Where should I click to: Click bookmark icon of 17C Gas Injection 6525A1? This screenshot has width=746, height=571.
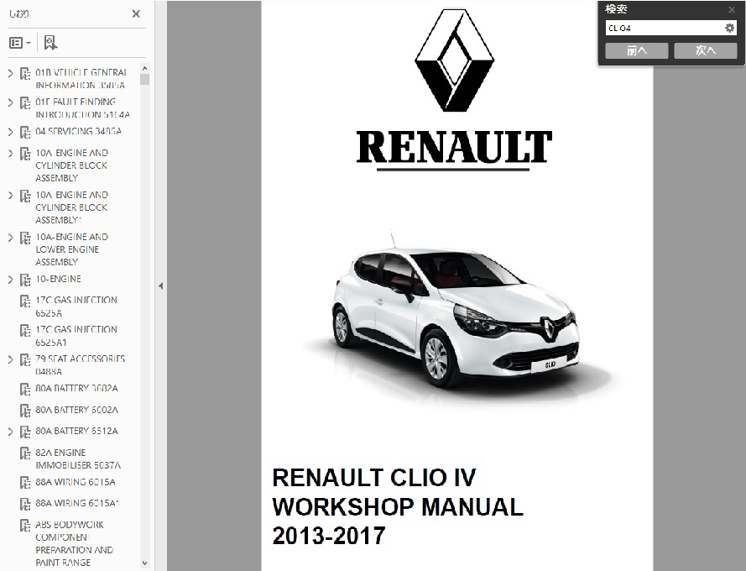pos(25,331)
